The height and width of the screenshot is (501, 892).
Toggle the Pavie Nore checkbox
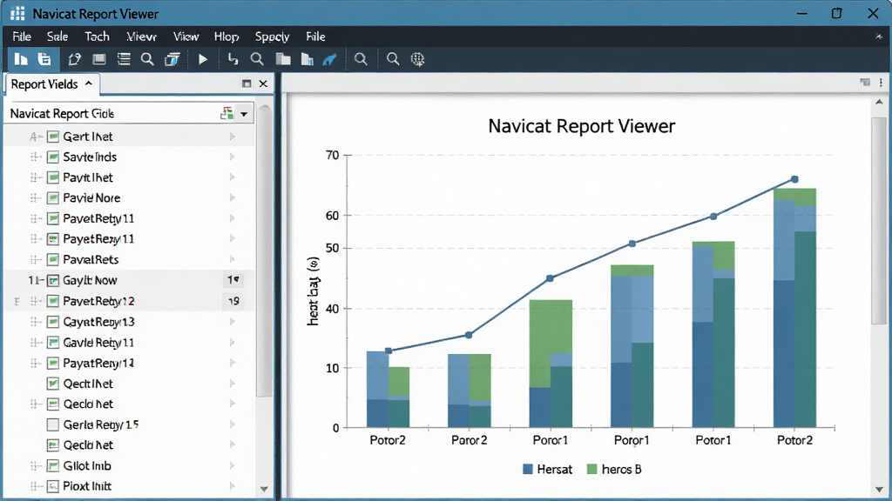(x=53, y=197)
